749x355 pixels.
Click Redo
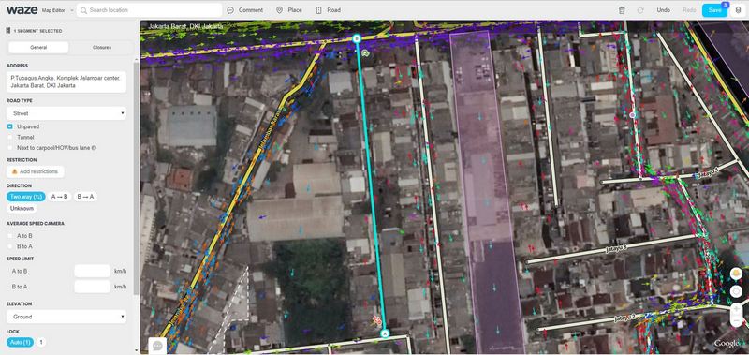[x=689, y=10]
